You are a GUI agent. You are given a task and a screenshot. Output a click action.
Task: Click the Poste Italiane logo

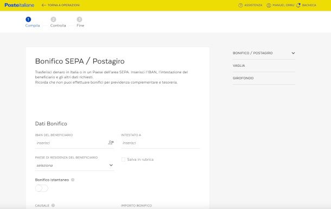click(19, 5)
